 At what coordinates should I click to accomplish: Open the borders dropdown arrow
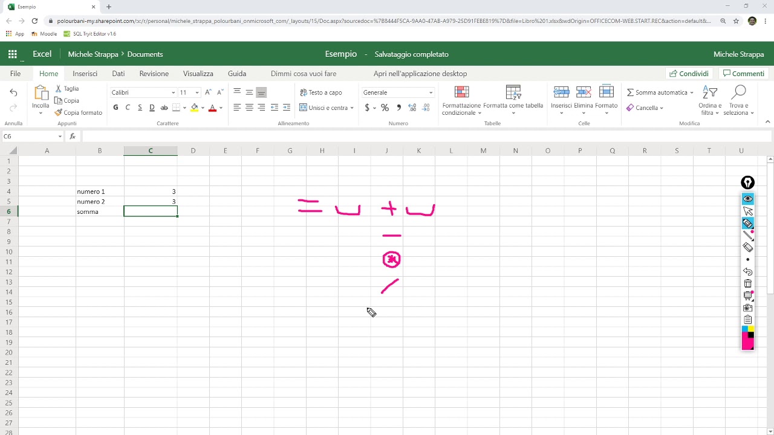[x=184, y=108]
